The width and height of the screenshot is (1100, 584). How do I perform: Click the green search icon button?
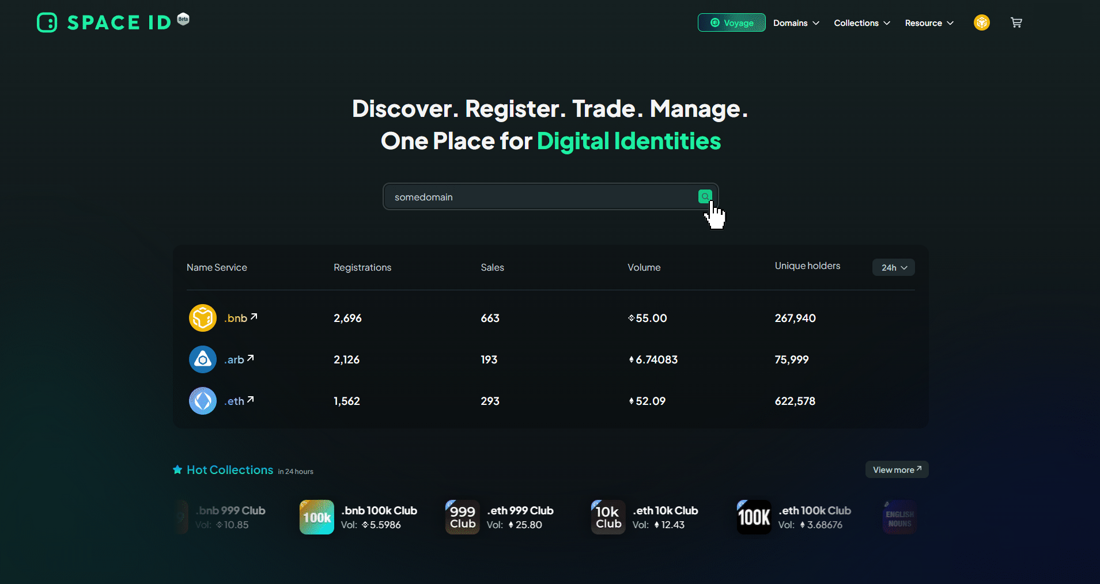[705, 196]
